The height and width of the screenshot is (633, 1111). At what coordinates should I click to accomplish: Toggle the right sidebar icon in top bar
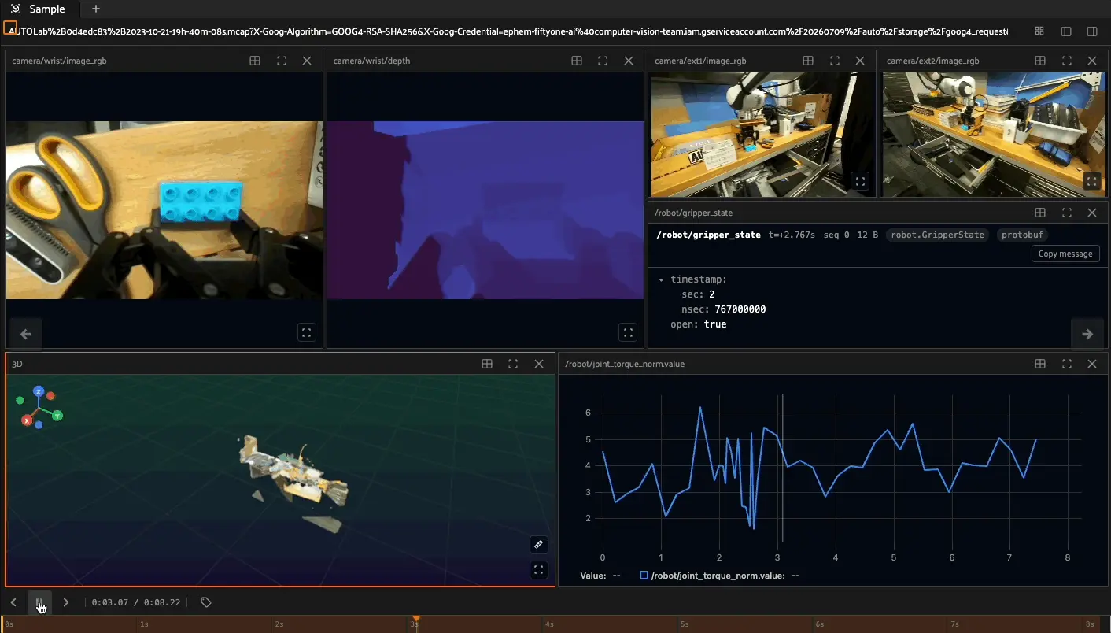(x=1092, y=31)
